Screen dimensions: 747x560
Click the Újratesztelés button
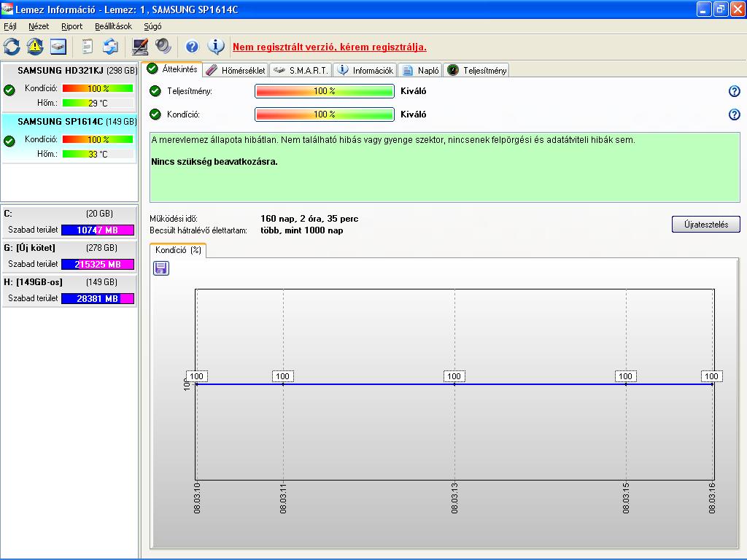705,225
